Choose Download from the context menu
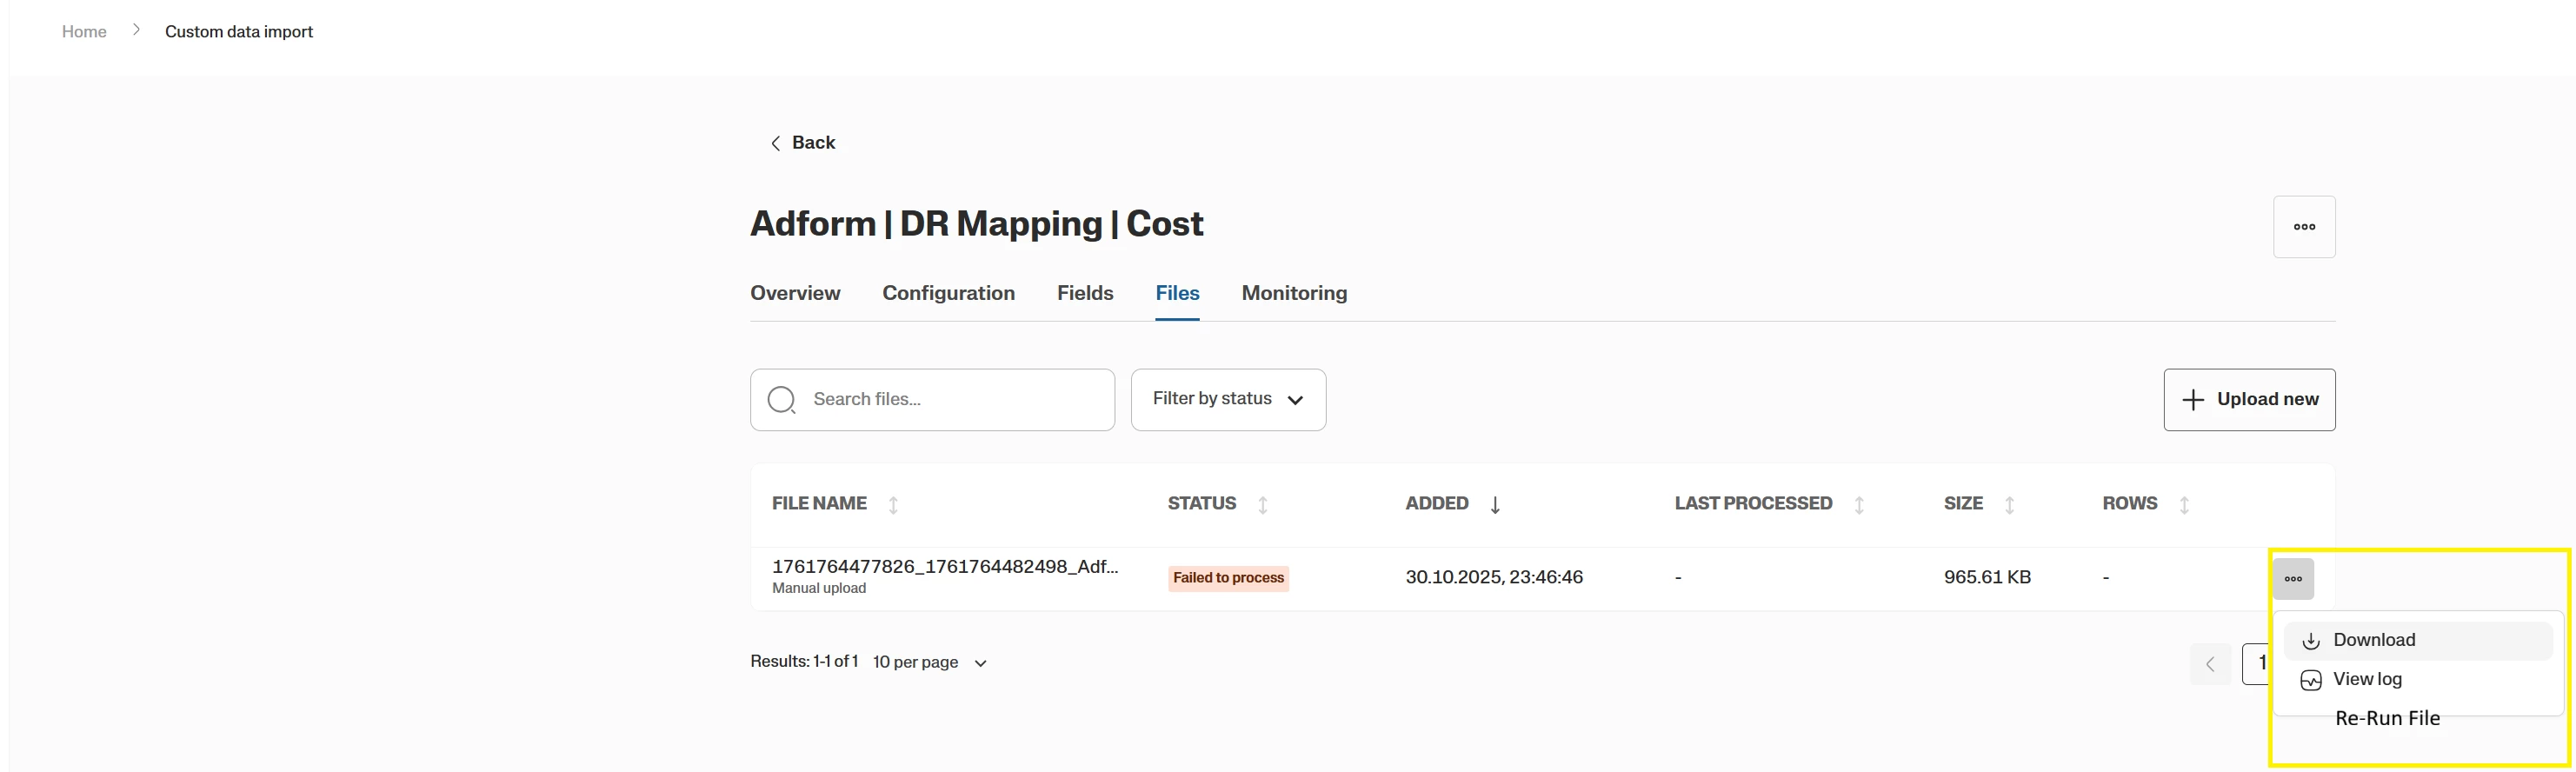The image size is (2576, 772). click(2374, 640)
